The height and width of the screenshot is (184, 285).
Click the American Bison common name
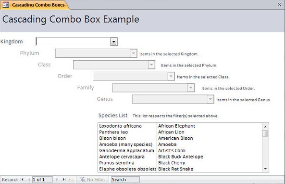(175, 138)
